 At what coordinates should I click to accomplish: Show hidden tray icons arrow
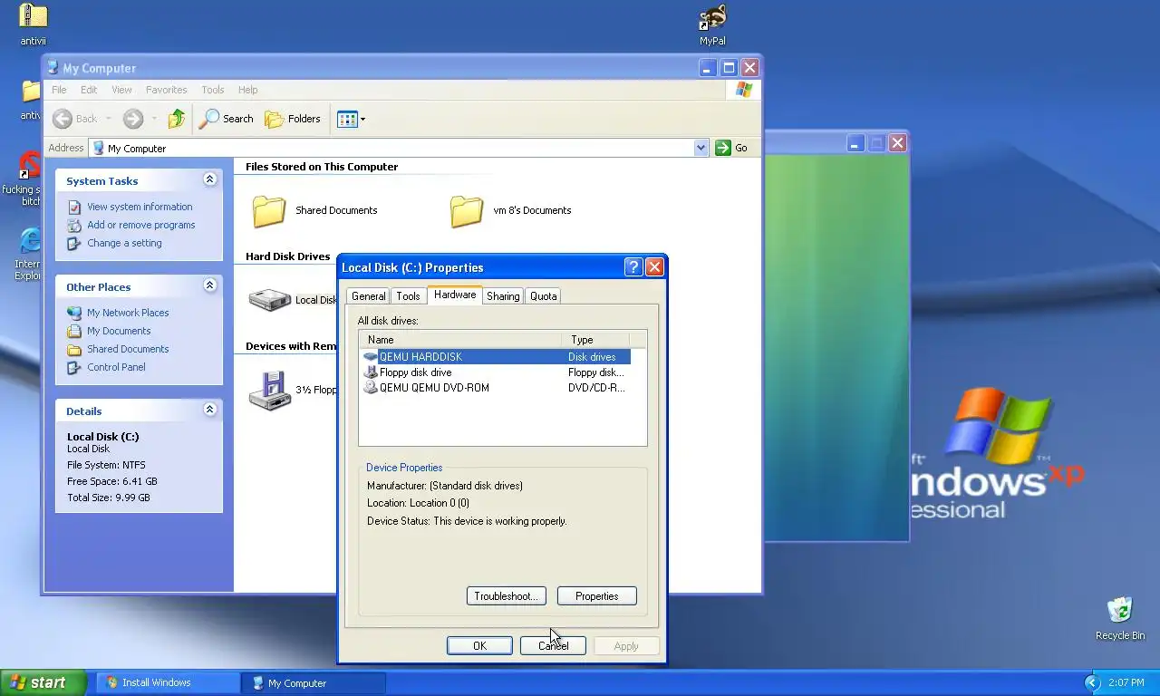pyautogui.click(x=1091, y=682)
